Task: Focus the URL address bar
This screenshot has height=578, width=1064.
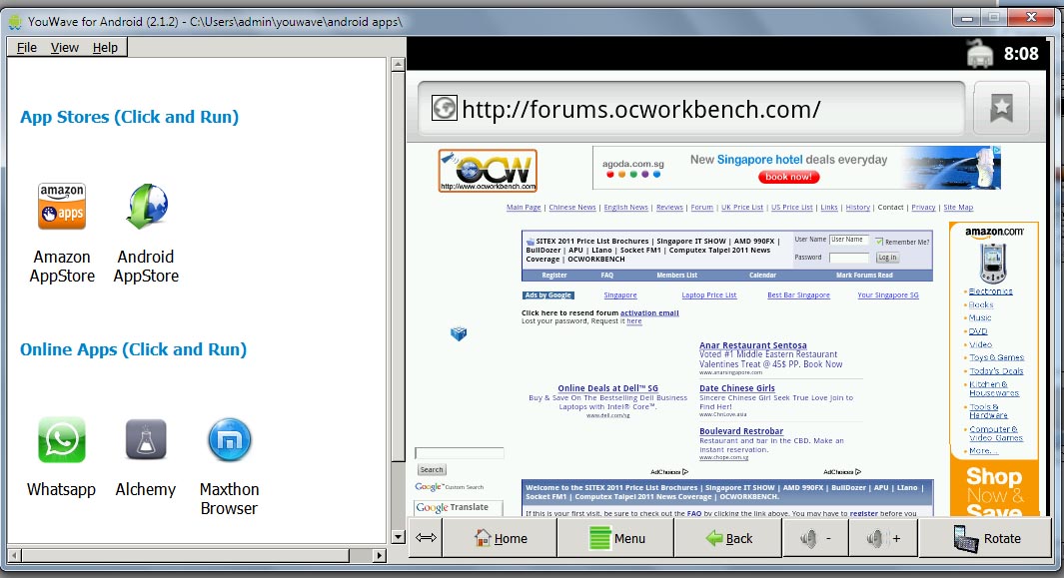Action: [x=690, y=109]
